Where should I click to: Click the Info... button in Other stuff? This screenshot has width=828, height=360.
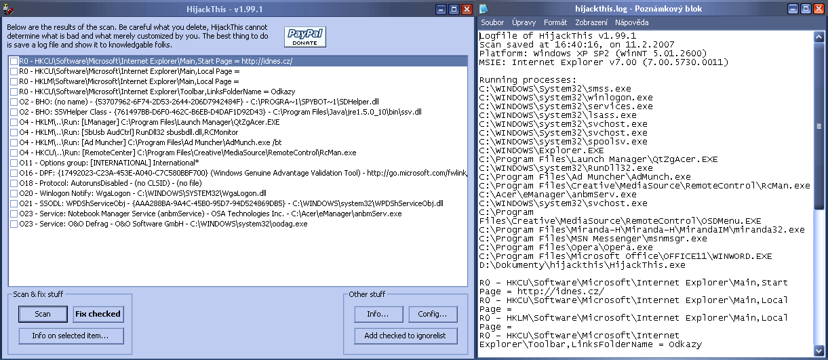click(378, 314)
